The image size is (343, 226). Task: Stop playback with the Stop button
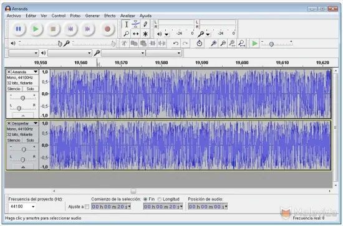pos(53,29)
